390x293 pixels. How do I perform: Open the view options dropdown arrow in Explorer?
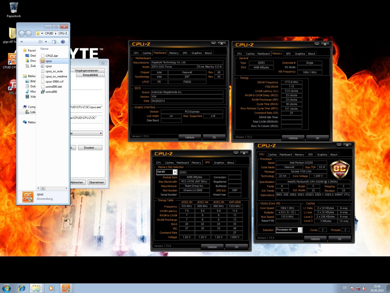(x=46, y=42)
